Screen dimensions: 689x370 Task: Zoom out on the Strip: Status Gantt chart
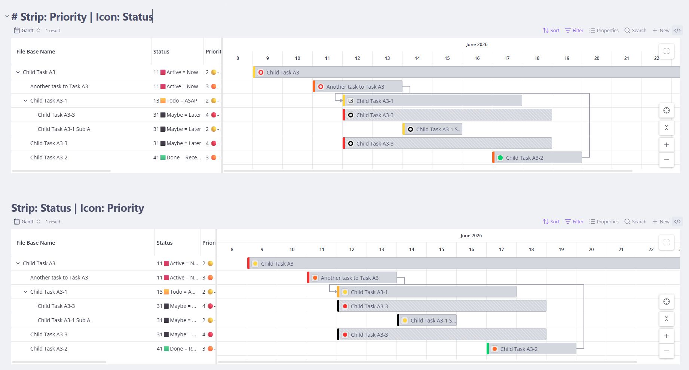[667, 351]
